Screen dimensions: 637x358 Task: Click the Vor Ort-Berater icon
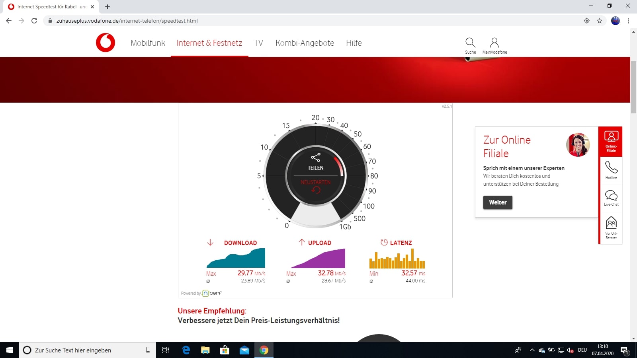(x=611, y=228)
